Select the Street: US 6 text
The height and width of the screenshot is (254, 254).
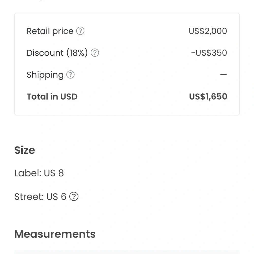(x=40, y=197)
